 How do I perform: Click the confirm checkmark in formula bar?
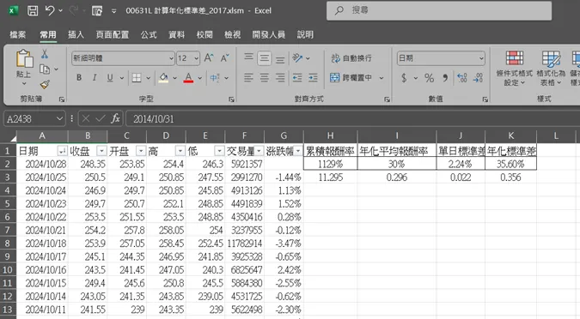point(100,118)
